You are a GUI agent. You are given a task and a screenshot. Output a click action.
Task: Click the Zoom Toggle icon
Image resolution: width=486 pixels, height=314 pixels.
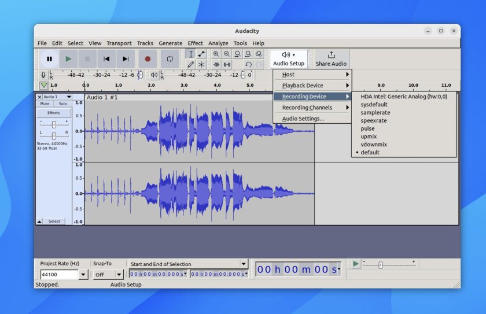click(x=259, y=54)
